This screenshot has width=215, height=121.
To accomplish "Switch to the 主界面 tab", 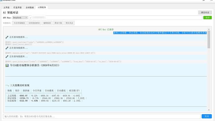I will click(6, 7).
